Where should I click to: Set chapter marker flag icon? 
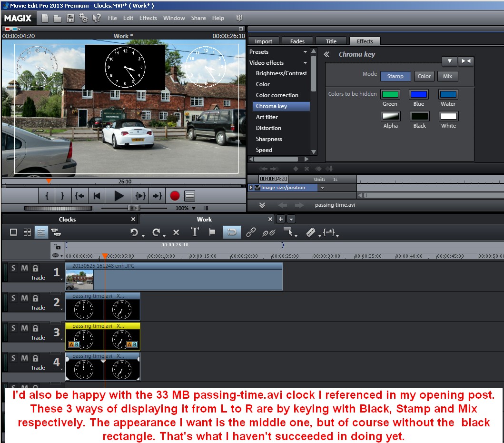click(x=212, y=232)
